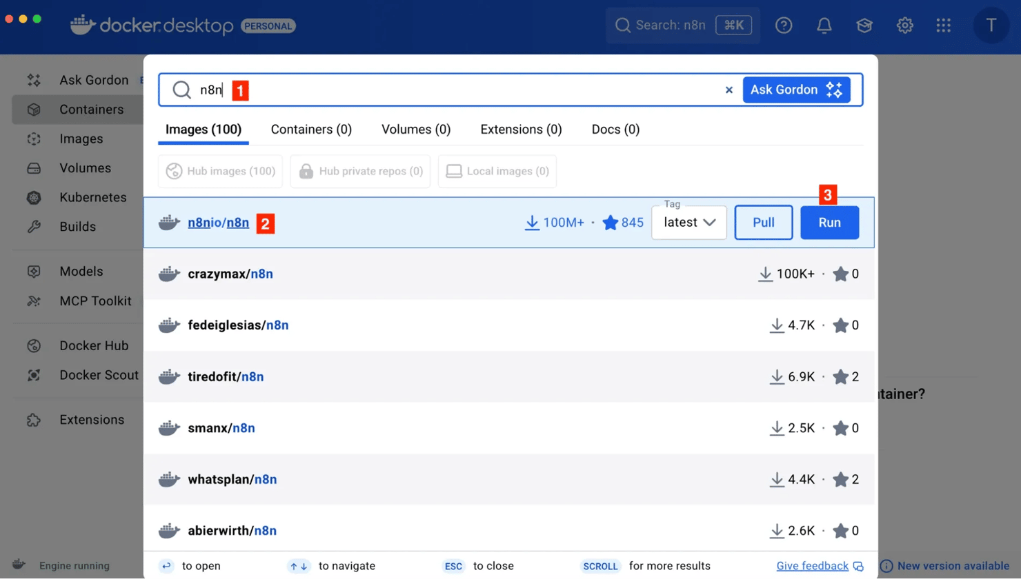Clear the search field with X icon
The image size is (1021, 579).
point(728,90)
